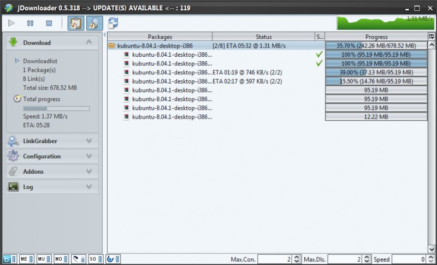The image size is (437, 265).
Task: Click the MU premium hoster status icon
Action: 42,259
